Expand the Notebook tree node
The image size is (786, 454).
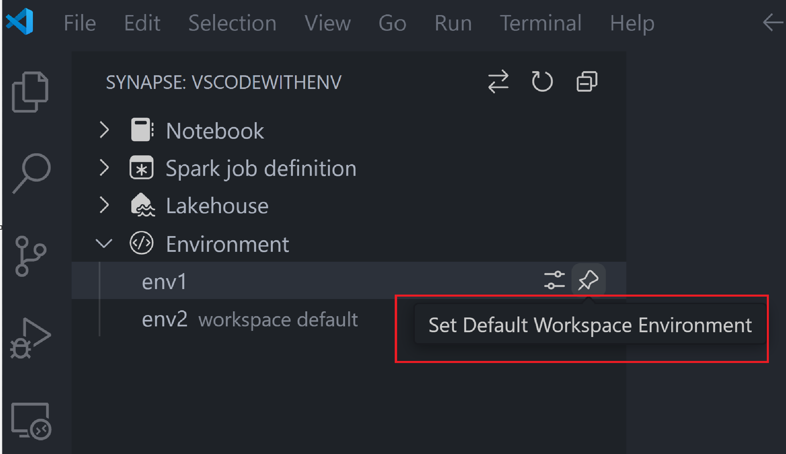tap(104, 130)
